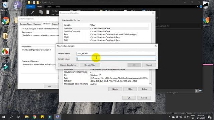Click the volume speaker tray icon
The image size is (214, 120).
pos(188,117)
